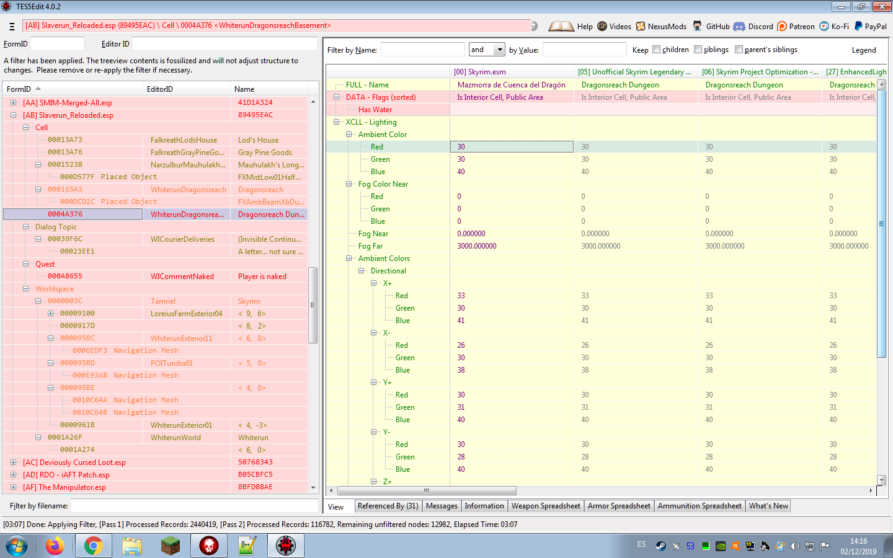Screen dimensions: 893x558
Task: Click the Steam tray icon
Action: (x=660, y=546)
